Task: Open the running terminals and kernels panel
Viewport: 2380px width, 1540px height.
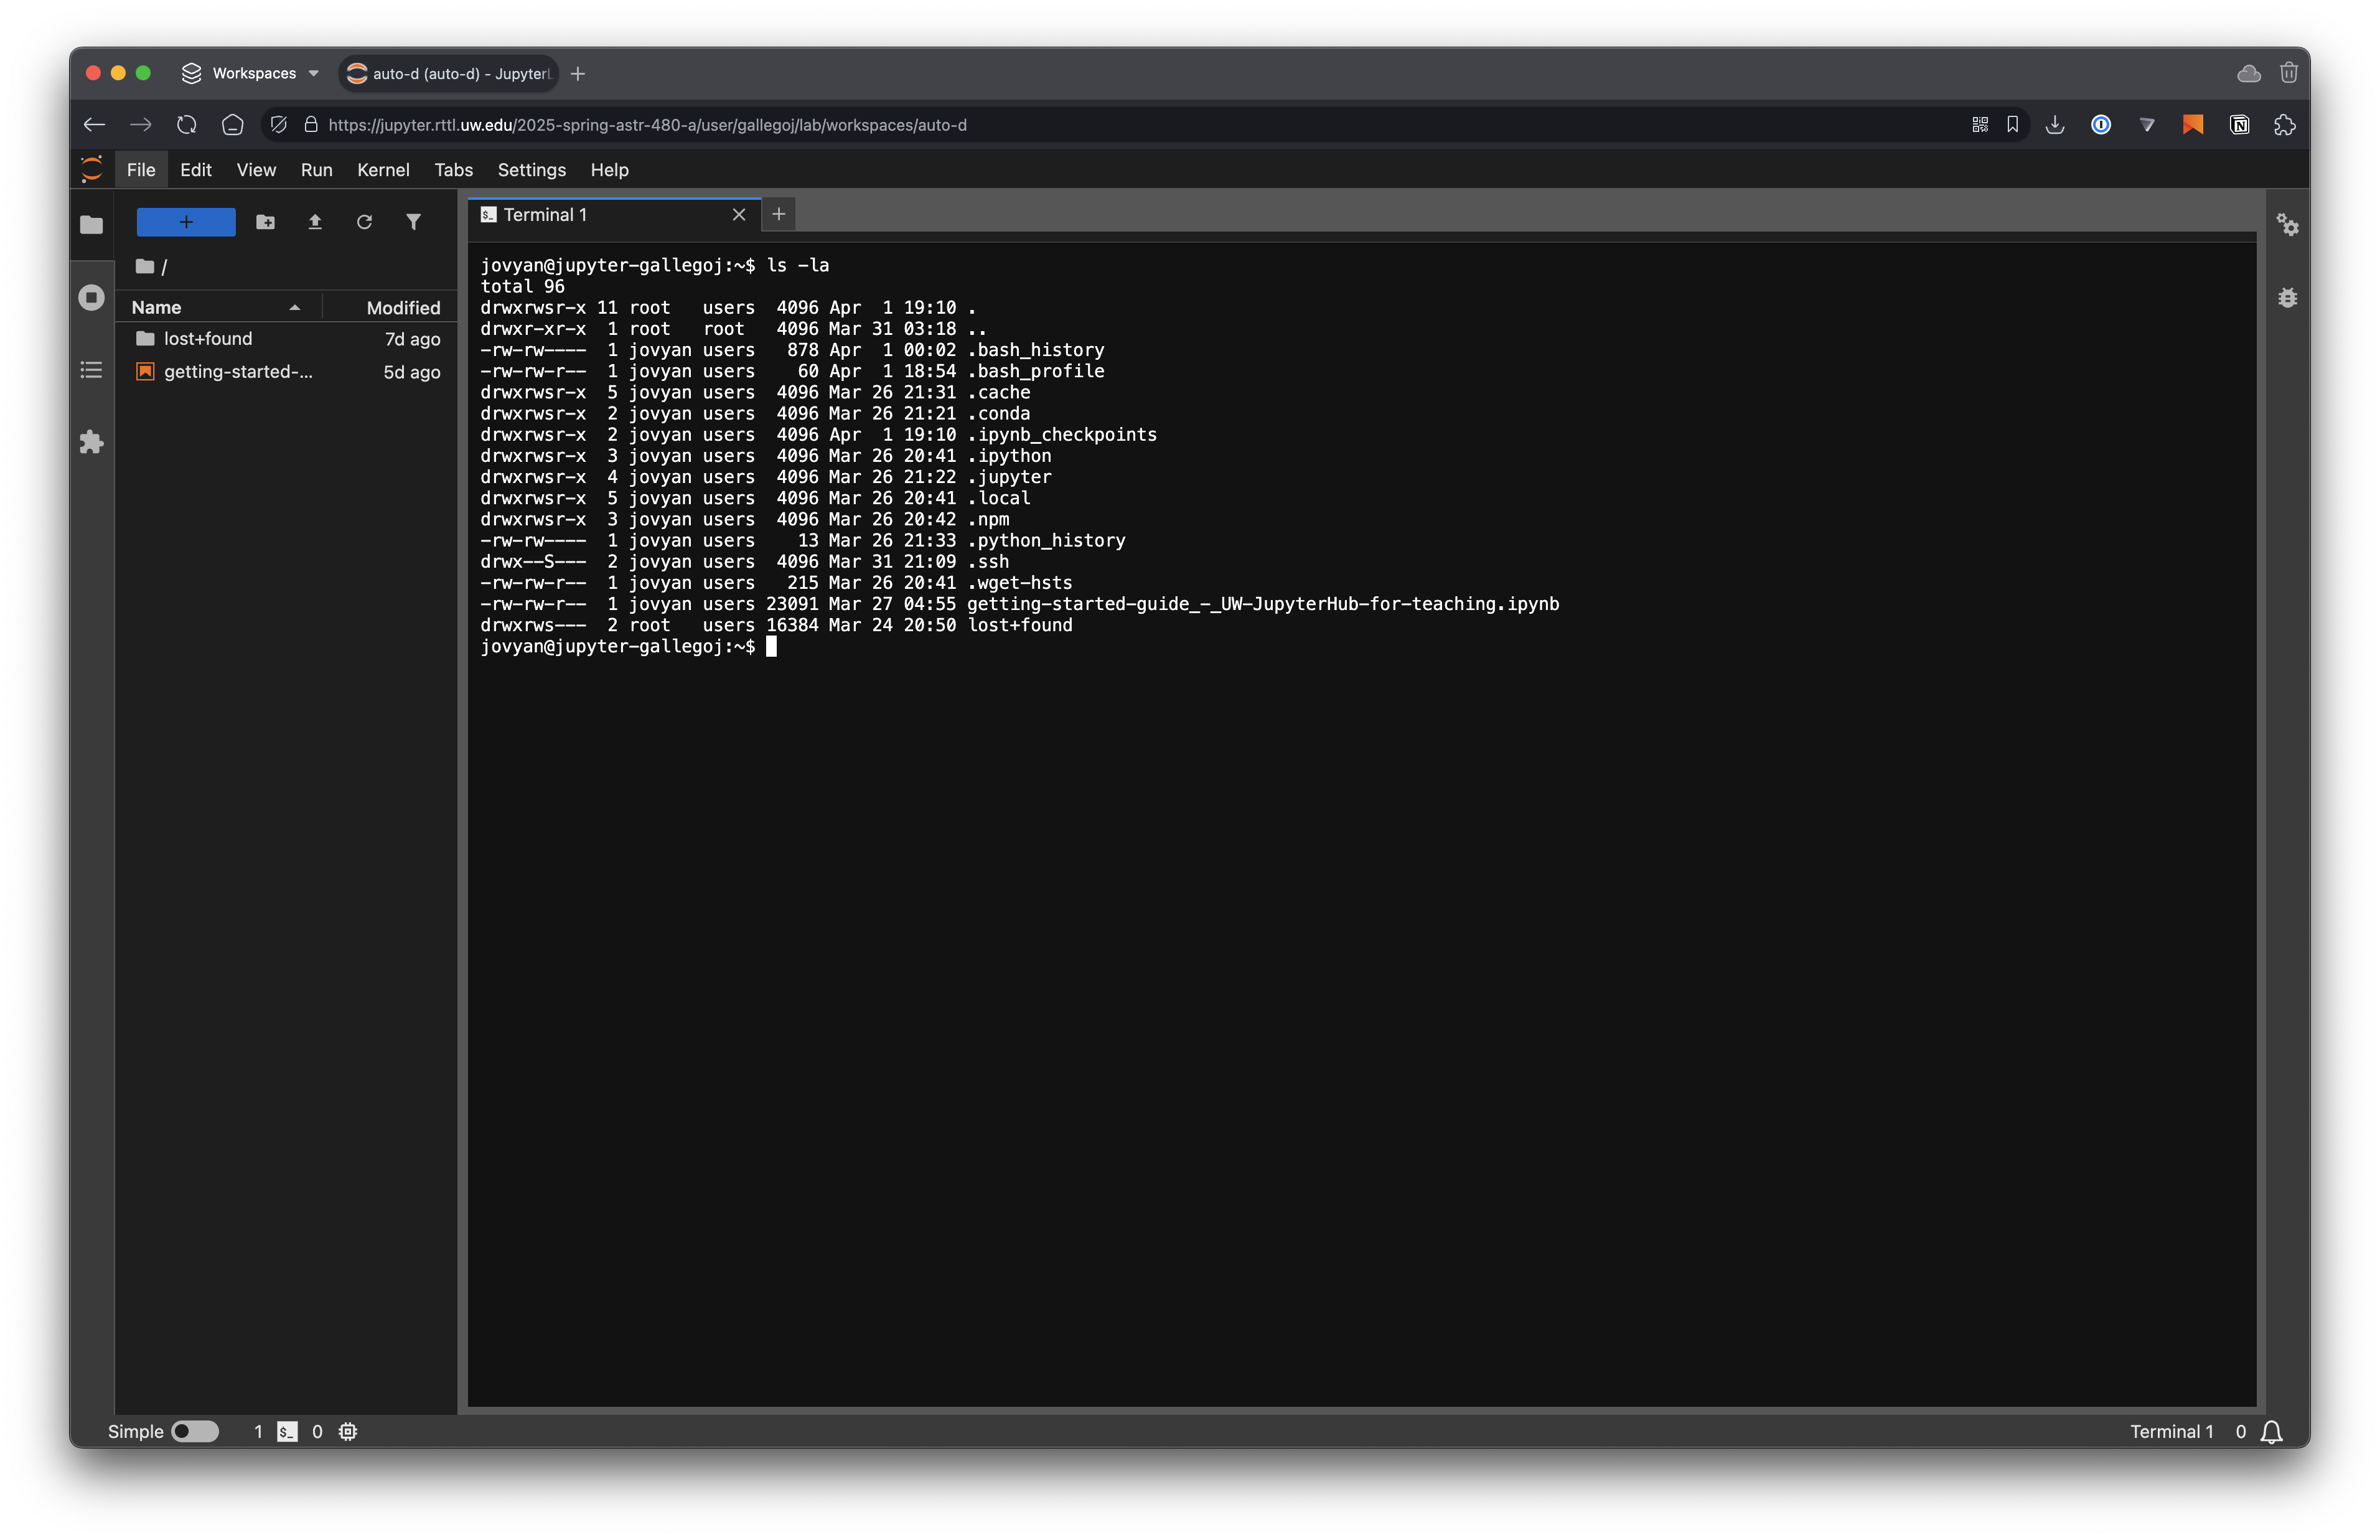Action: click(x=91, y=297)
